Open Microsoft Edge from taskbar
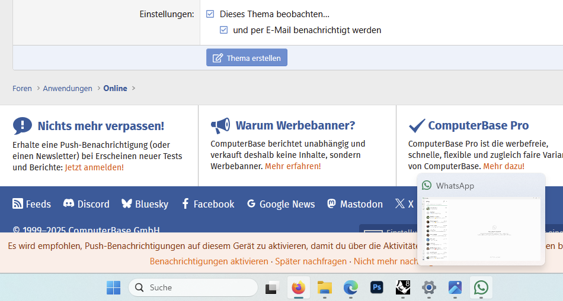Image resolution: width=563 pixels, height=301 pixels. coord(351,287)
